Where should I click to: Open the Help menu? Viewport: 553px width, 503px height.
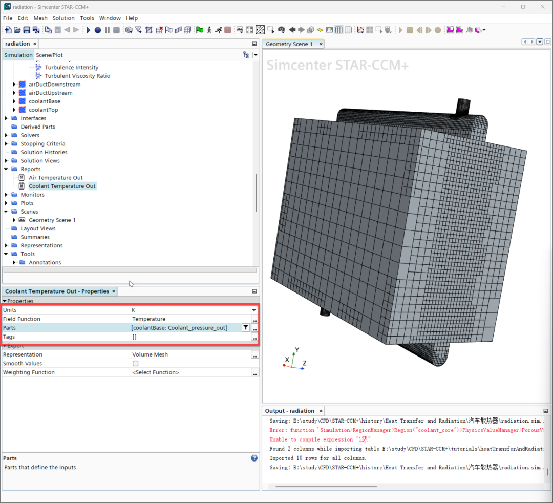tap(132, 18)
